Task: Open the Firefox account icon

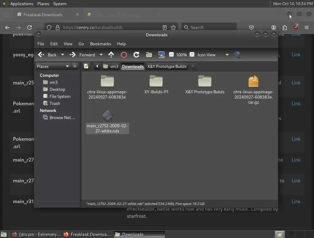Action: (x=274, y=27)
